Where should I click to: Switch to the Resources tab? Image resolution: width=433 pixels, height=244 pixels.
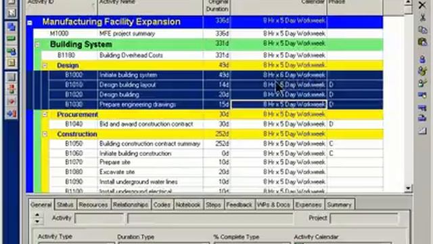coord(93,205)
